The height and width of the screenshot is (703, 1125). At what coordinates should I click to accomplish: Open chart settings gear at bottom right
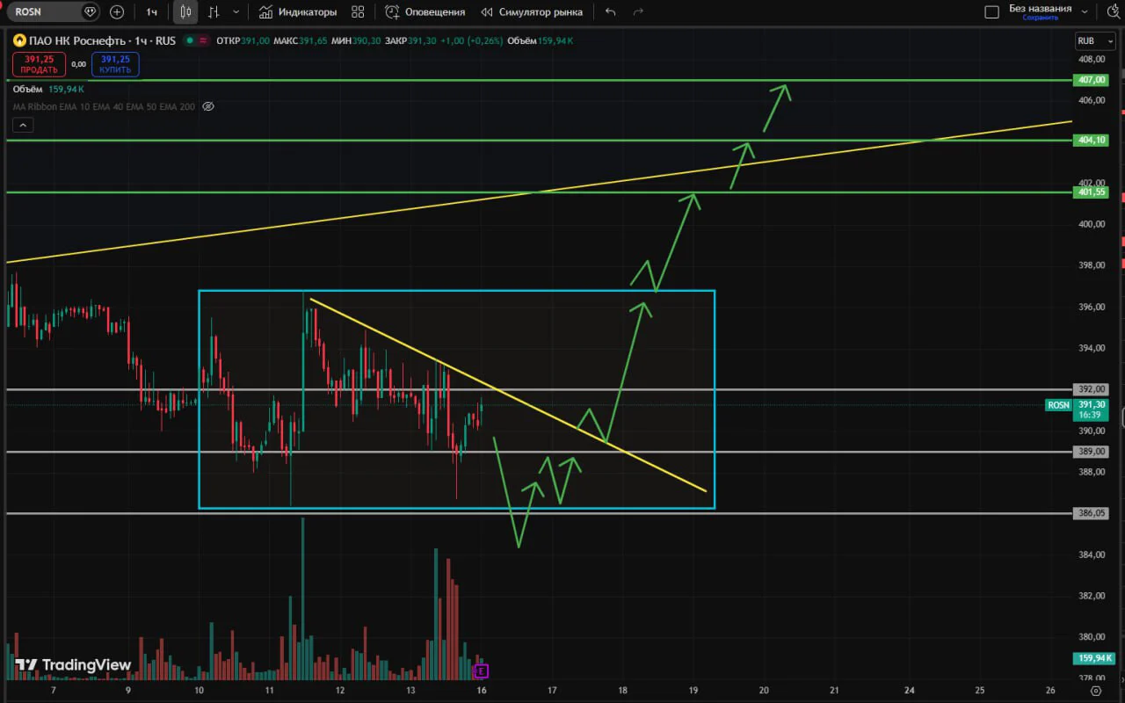coord(1095,692)
